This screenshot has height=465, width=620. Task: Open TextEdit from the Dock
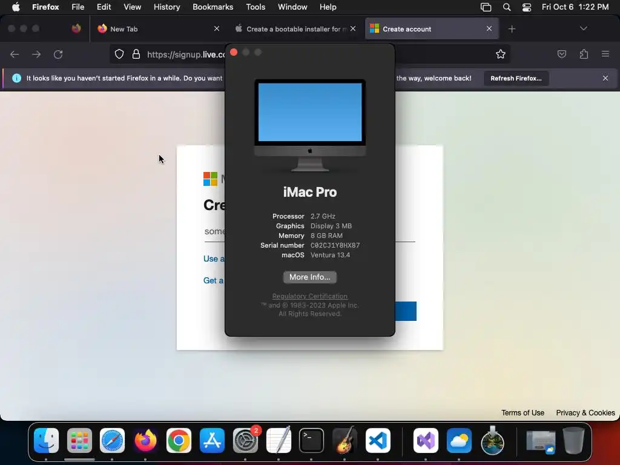coord(279,440)
